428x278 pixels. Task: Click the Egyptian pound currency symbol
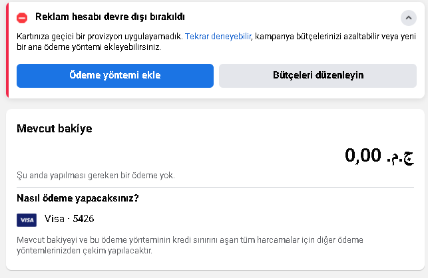coord(401,158)
